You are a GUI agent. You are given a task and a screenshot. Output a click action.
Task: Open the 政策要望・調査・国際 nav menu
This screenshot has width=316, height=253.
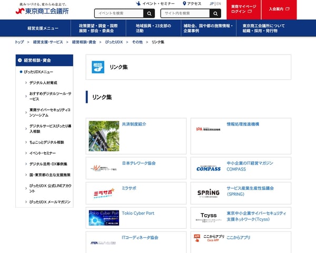(x=98, y=28)
